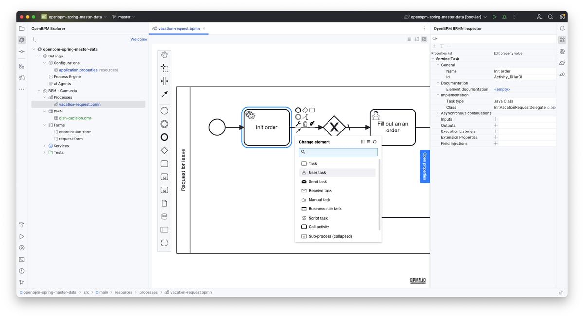Select the hand tool in the BPMN palette
The height and width of the screenshot is (318, 584).
(x=164, y=55)
